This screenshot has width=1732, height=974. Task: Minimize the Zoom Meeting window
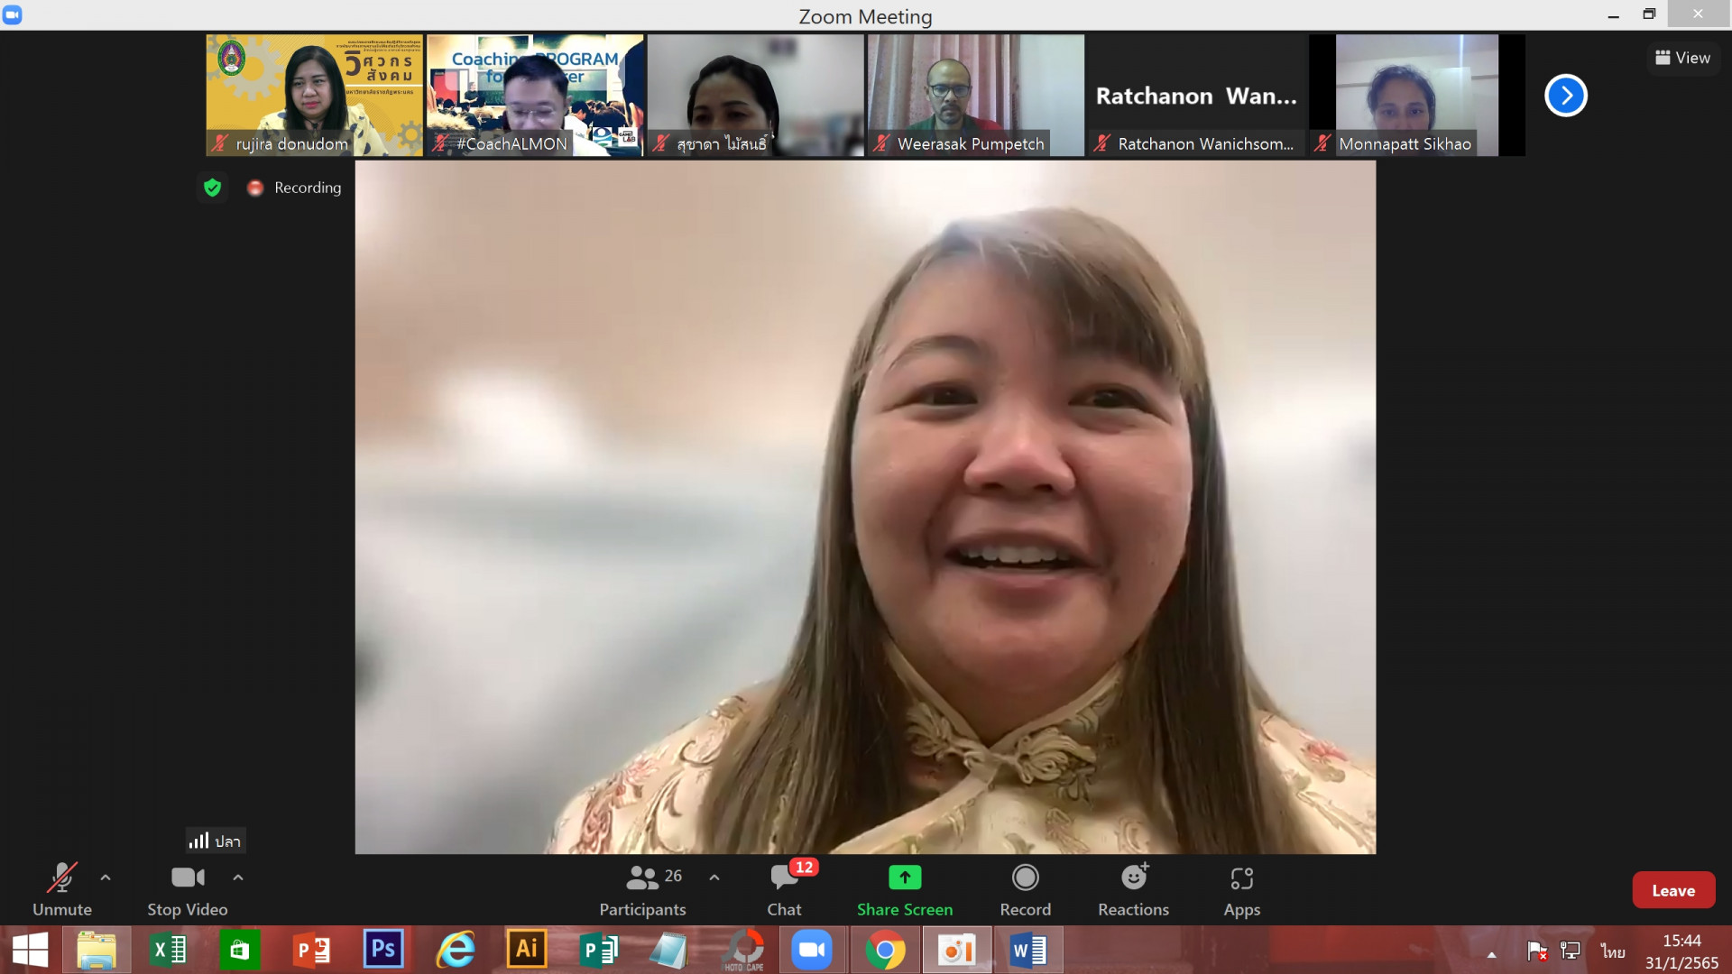[x=1614, y=14]
